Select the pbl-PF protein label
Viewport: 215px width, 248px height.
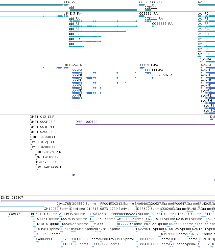77,96
